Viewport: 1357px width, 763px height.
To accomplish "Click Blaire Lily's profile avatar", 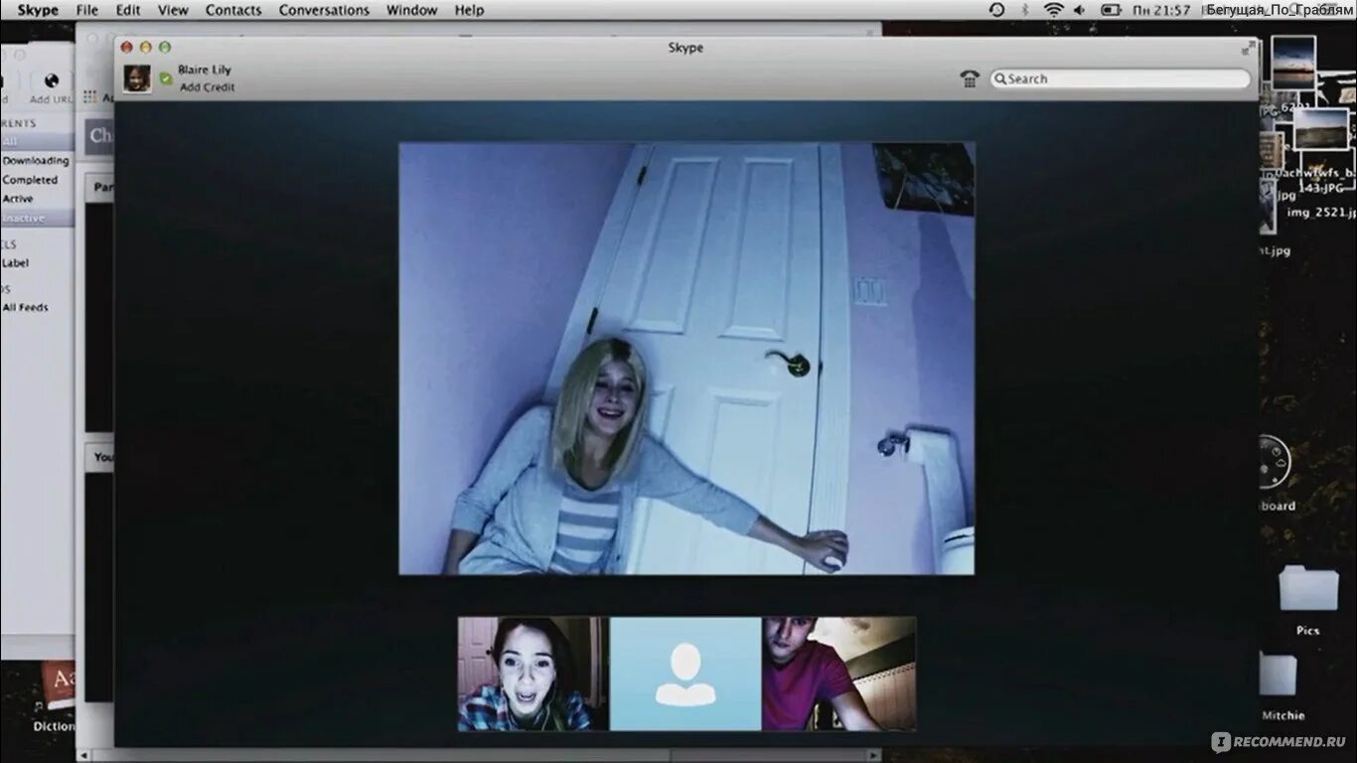I will pos(137,78).
